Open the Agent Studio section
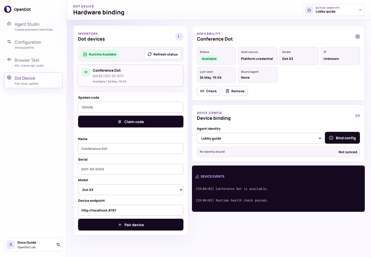Image resolution: width=371 pixels, height=257 pixels. click(x=33, y=26)
